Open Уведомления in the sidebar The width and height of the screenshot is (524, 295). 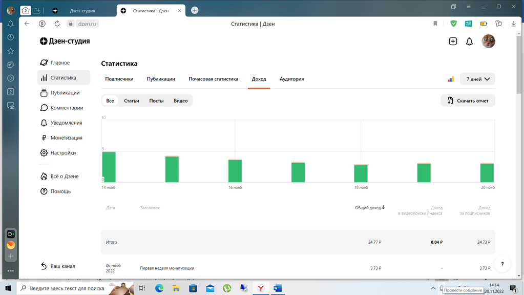click(61, 123)
